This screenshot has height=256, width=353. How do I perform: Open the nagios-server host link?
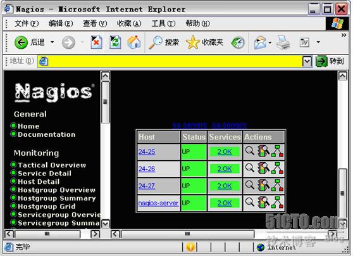tap(158, 203)
